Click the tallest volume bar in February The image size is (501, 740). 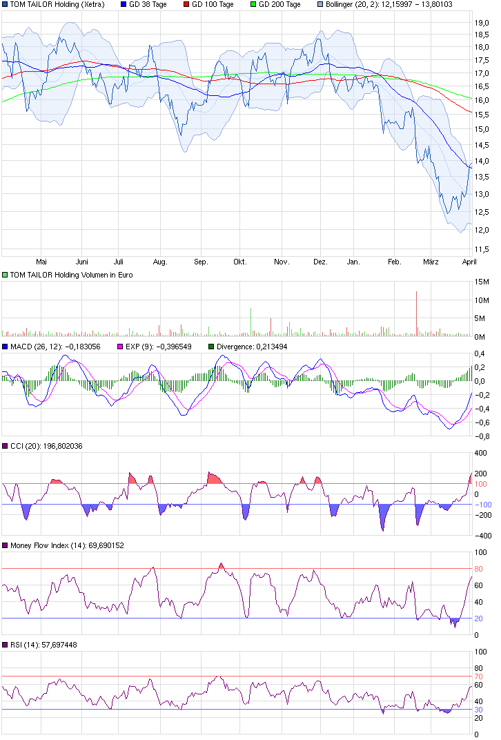[x=417, y=314]
